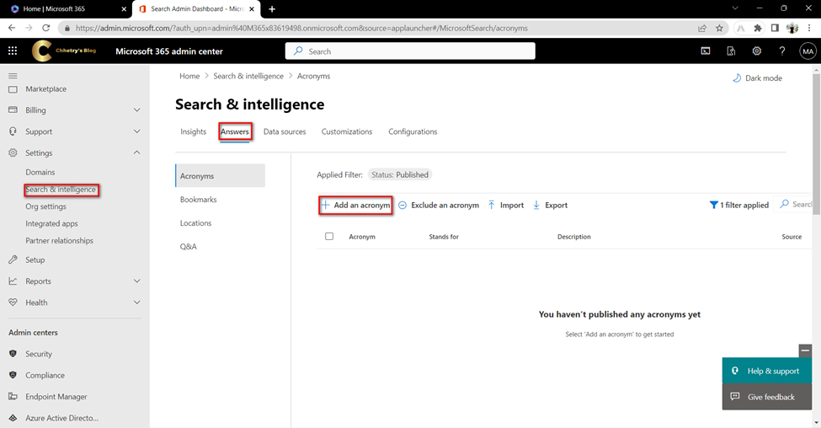Select Bookmarks in answers list

199,200
